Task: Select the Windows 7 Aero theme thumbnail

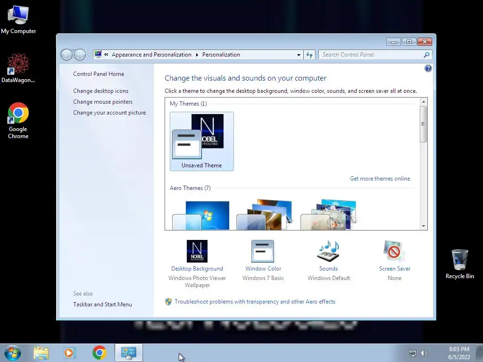Action: 201,215
